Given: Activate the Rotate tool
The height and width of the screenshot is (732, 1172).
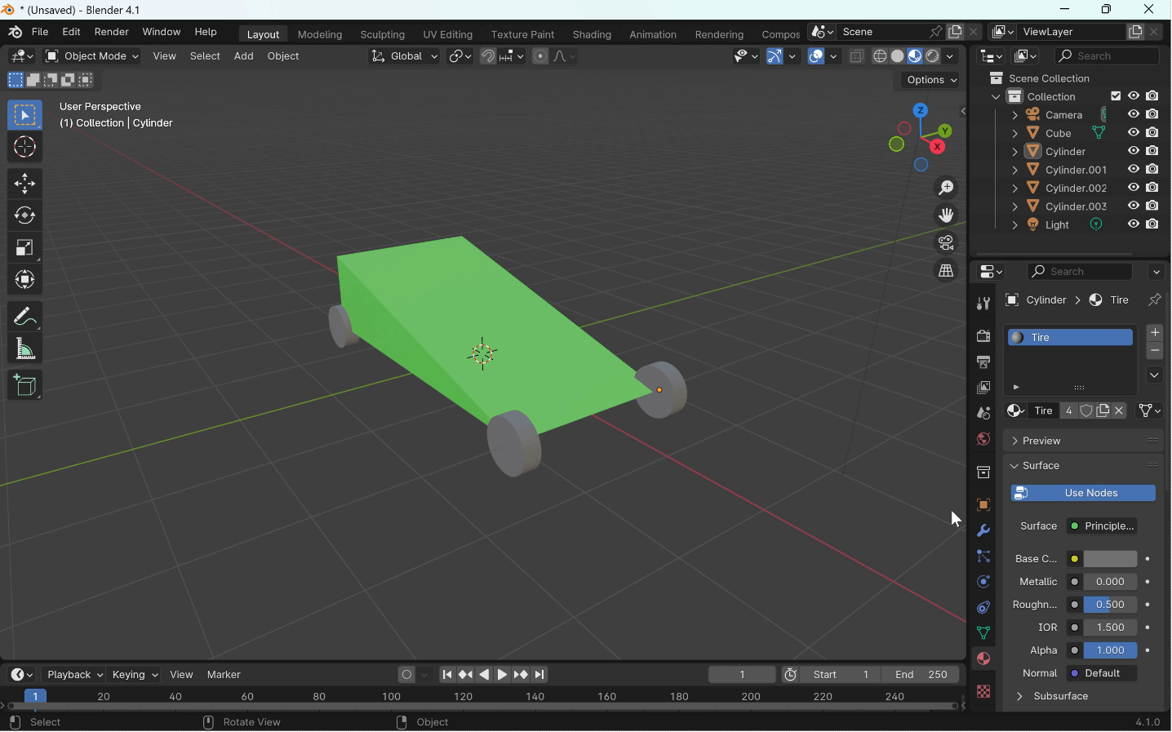Looking at the screenshot, I should point(24,216).
